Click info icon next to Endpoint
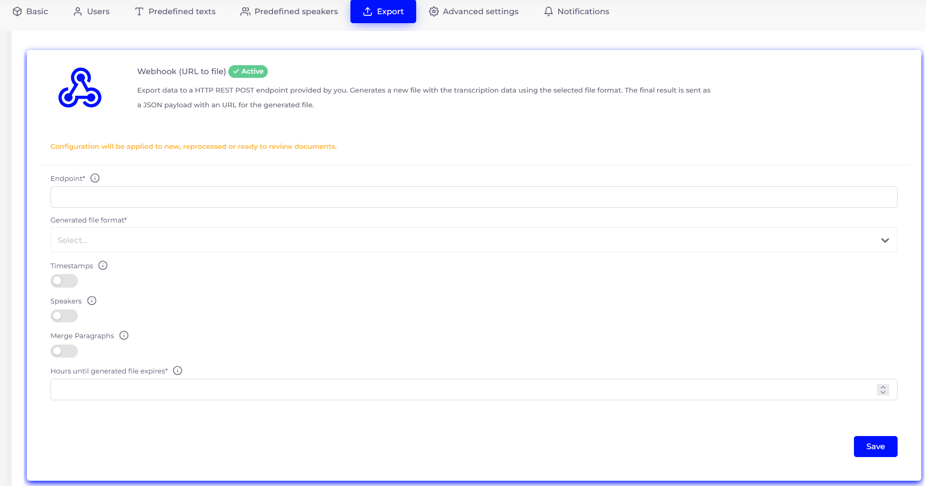The image size is (926, 486). point(95,178)
